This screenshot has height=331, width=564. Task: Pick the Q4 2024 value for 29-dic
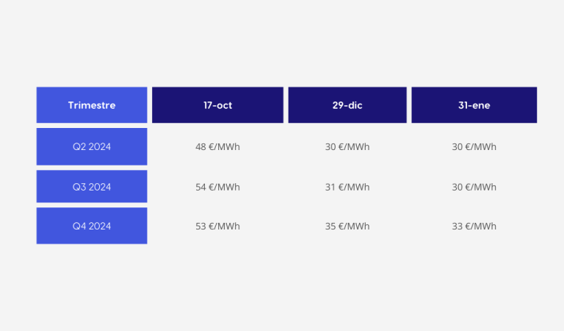pyautogui.click(x=347, y=226)
